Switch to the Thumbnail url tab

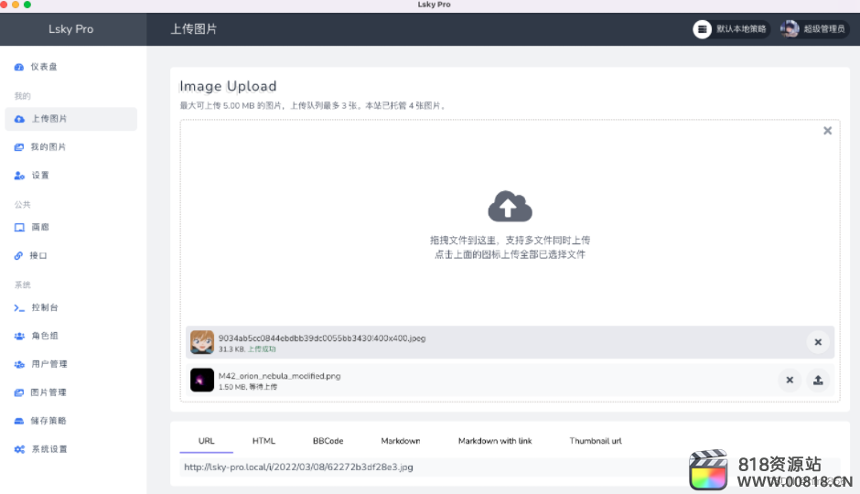coord(596,441)
